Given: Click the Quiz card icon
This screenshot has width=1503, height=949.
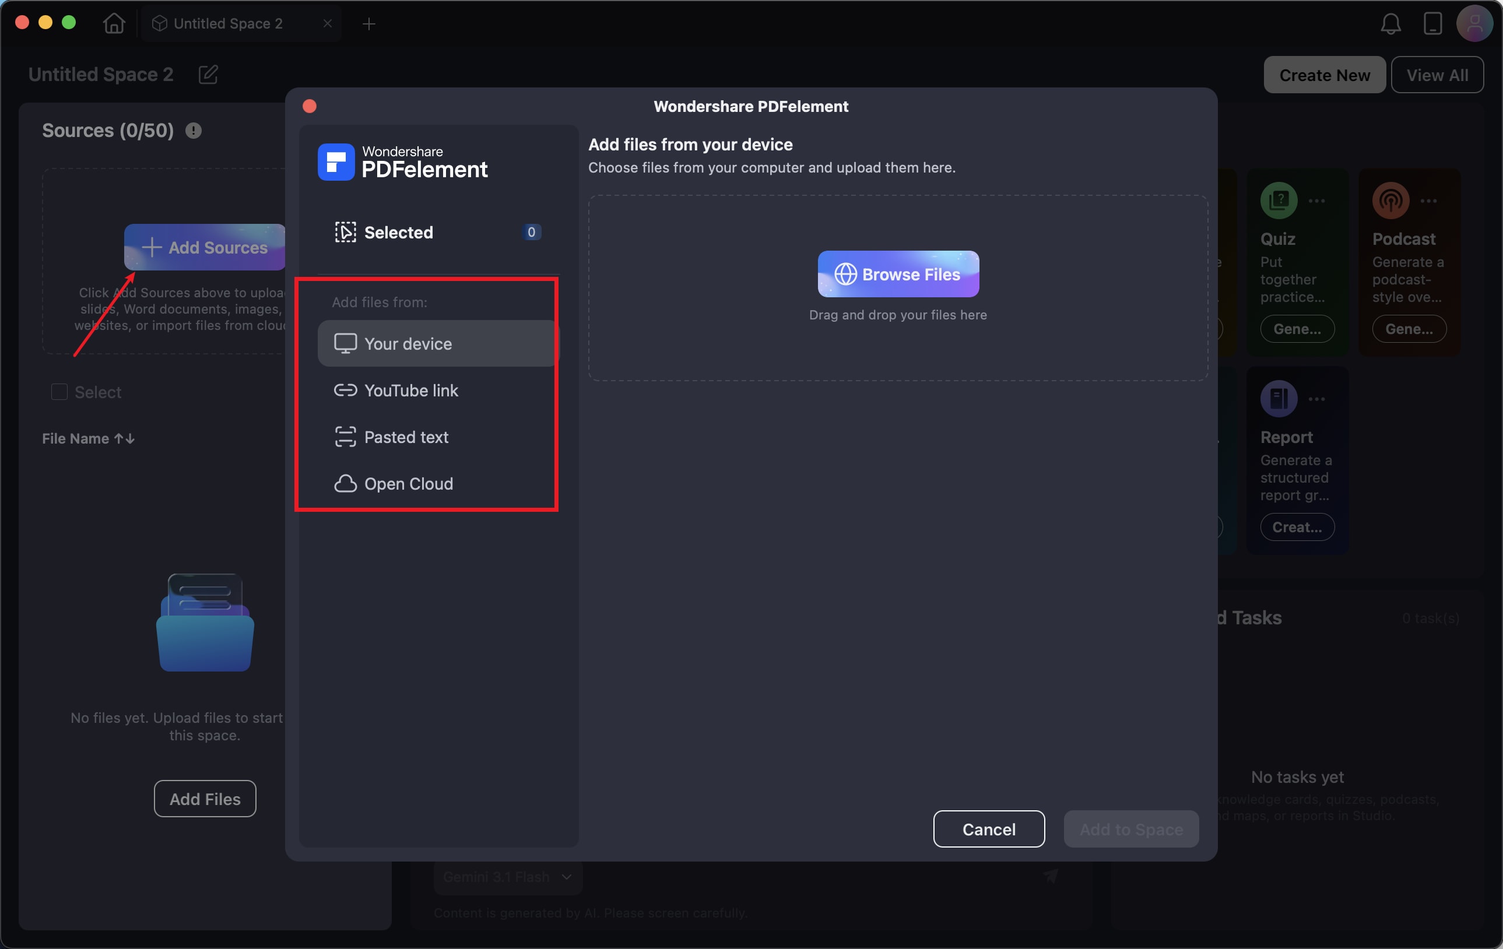Looking at the screenshot, I should point(1279,201).
